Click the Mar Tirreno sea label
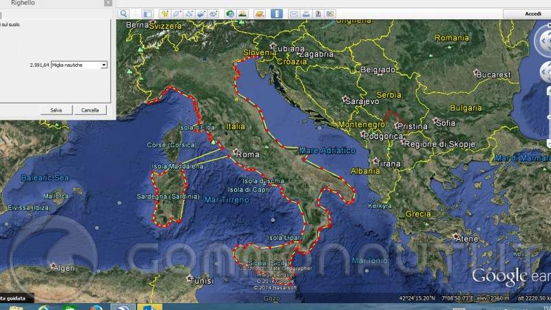The width and height of the screenshot is (551, 310). point(227,200)
